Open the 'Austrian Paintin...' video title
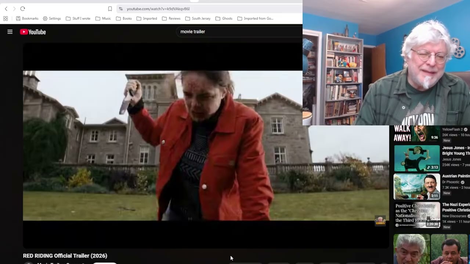The image size is (470, 264). coord(456,176)
